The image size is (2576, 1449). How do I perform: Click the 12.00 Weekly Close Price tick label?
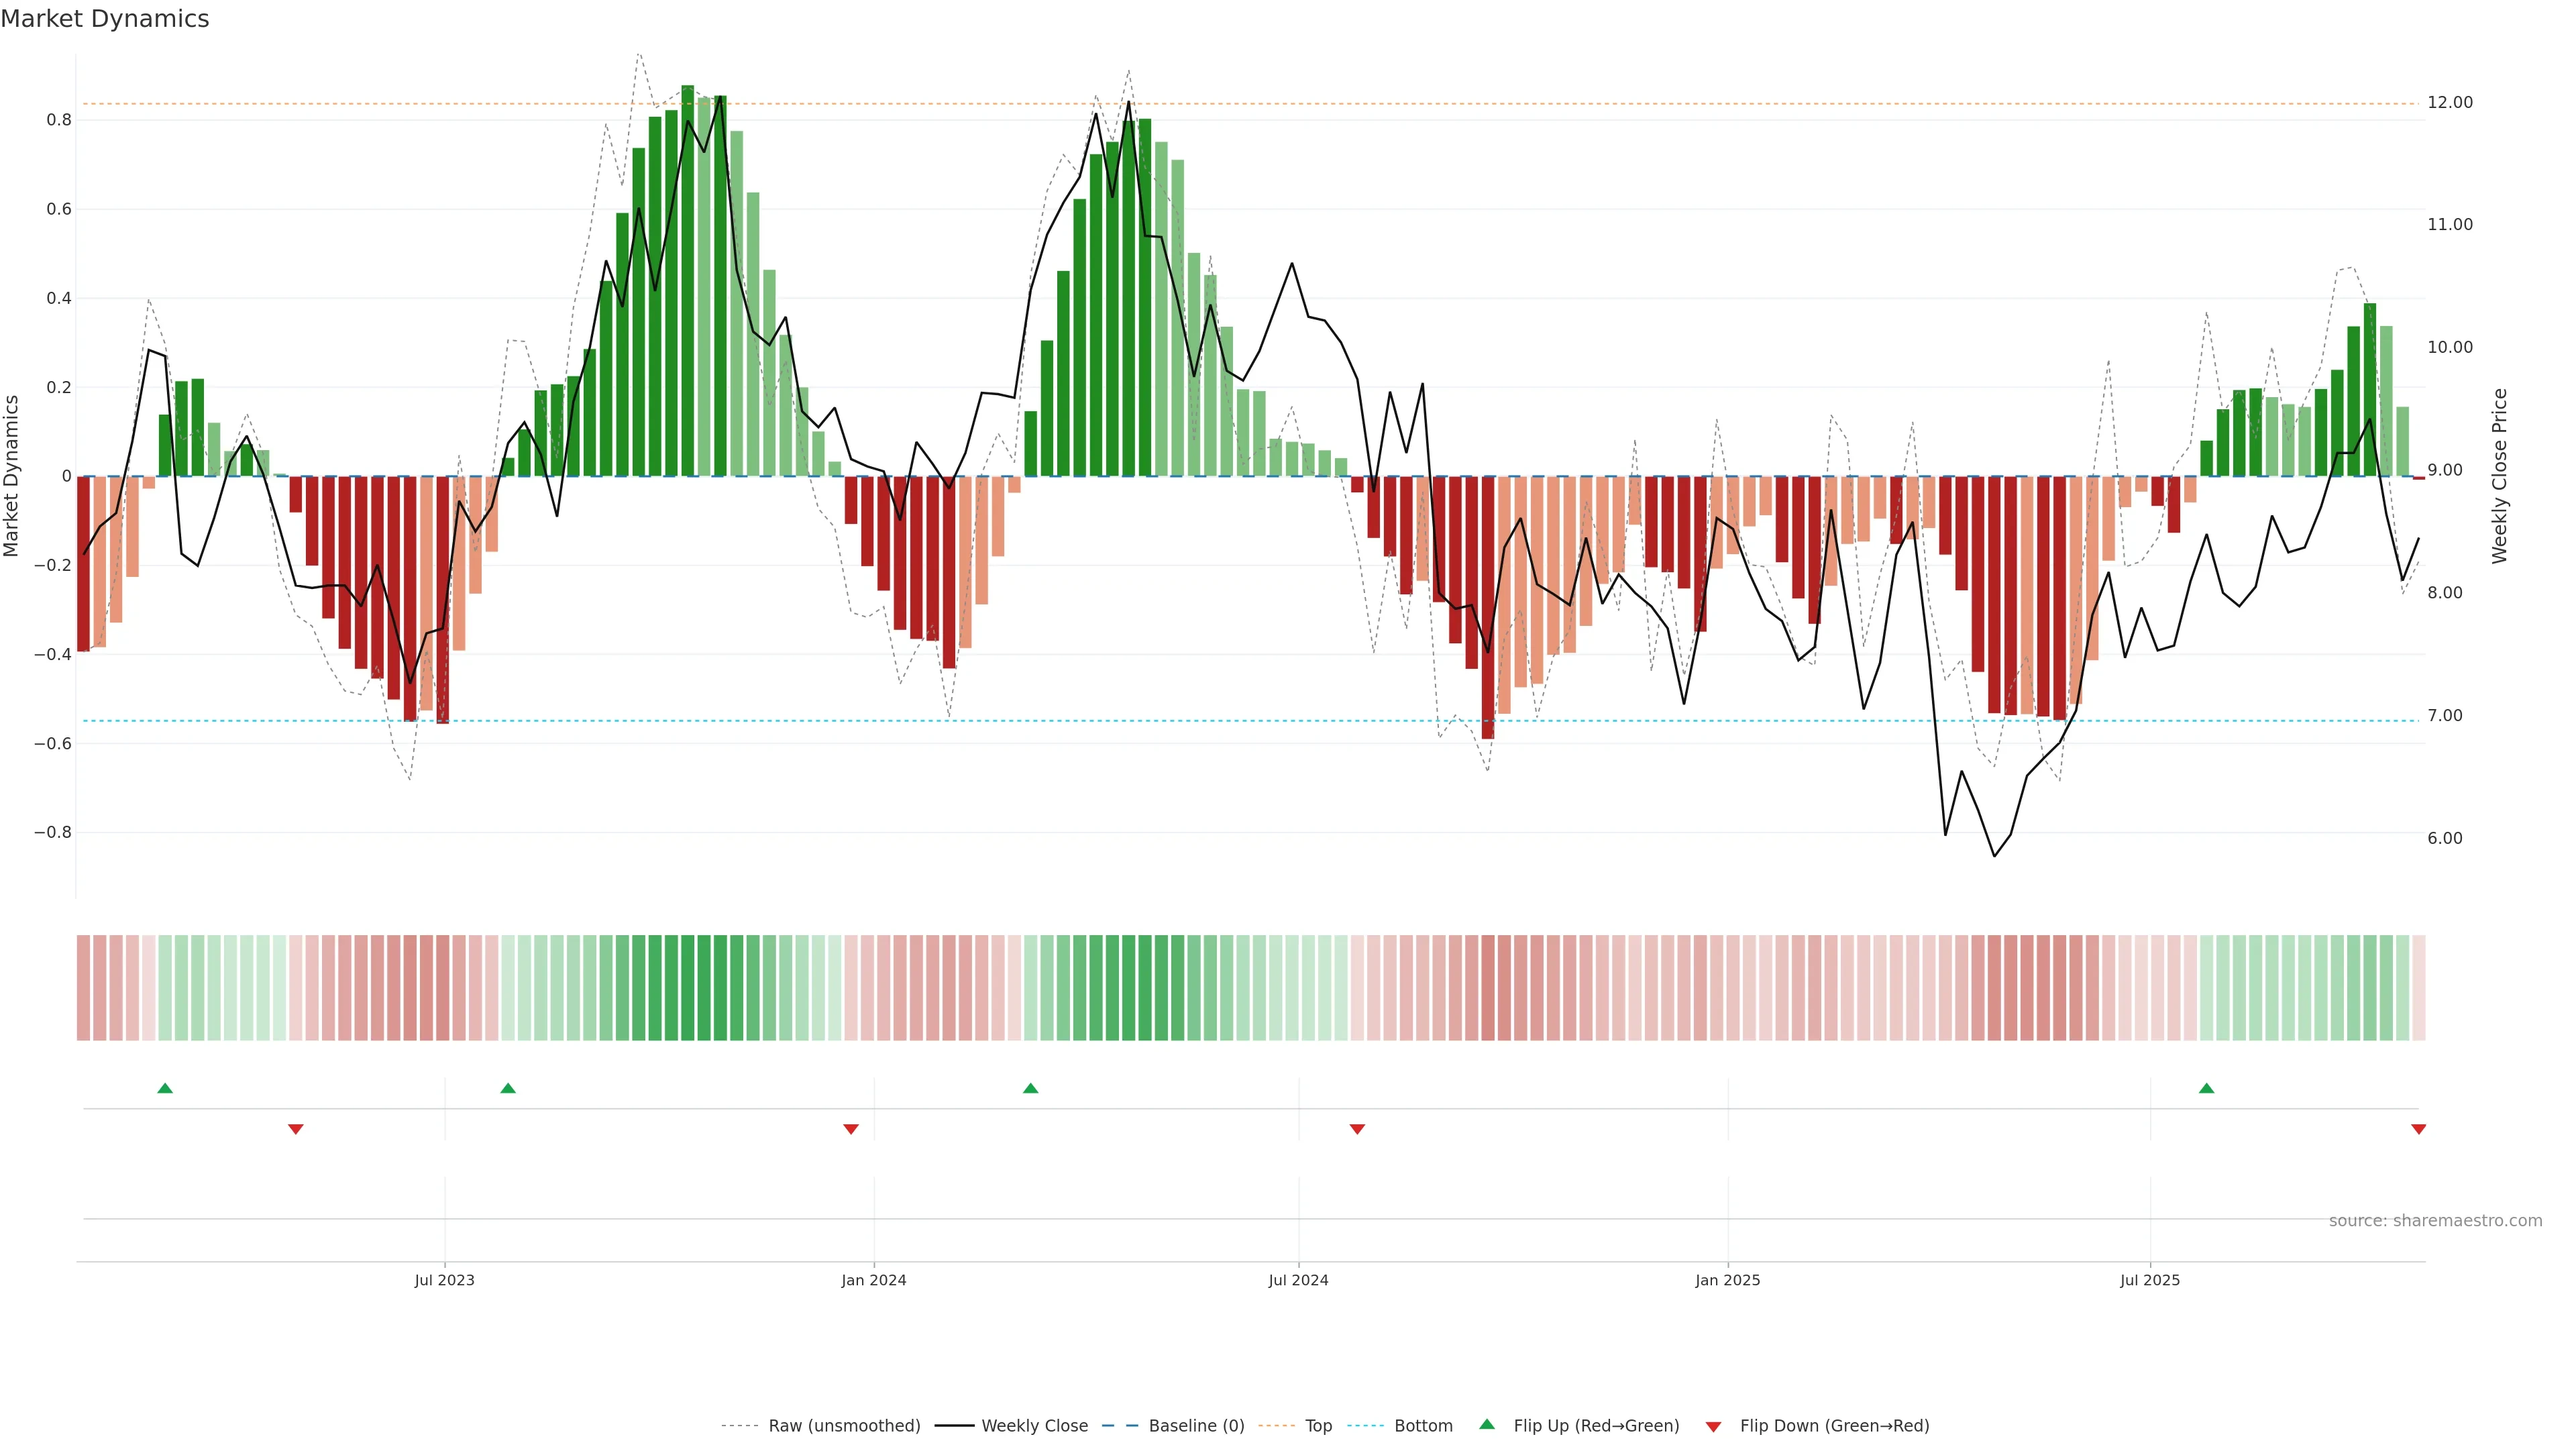(x=2450, y=103)
